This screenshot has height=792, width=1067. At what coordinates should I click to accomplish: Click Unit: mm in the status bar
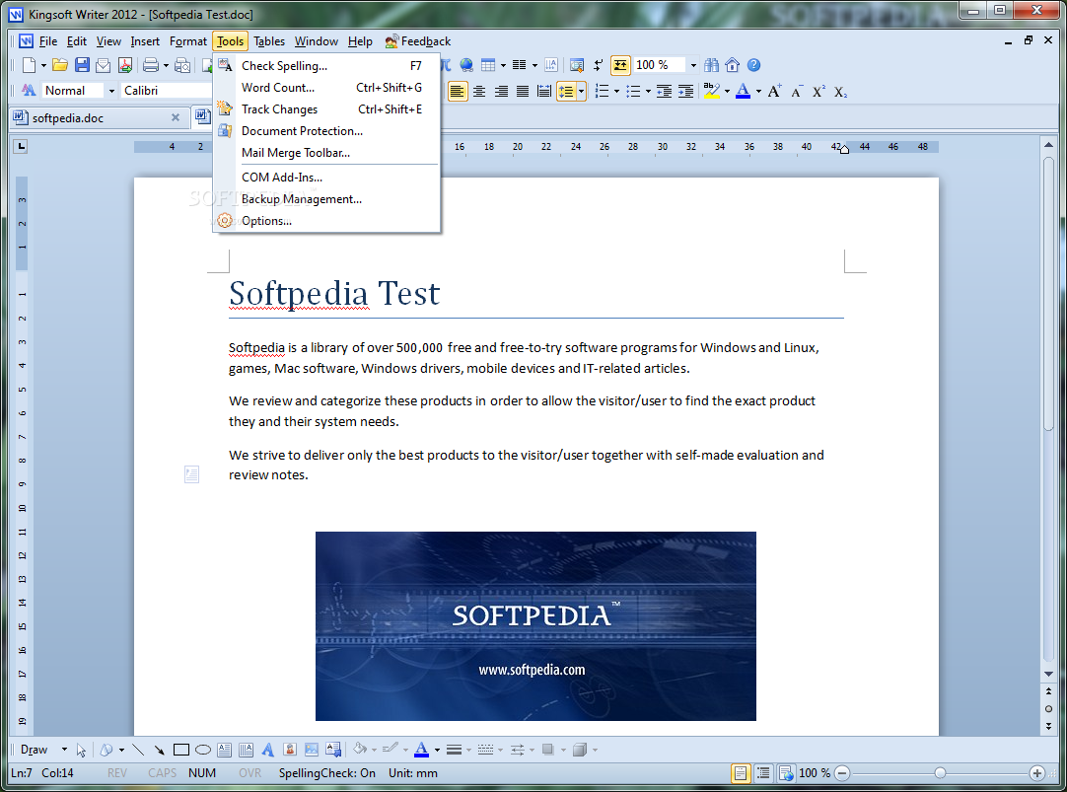(x=413, y=773)
